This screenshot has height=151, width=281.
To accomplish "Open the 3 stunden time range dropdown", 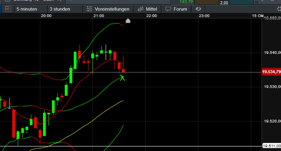I will (60, 9).
